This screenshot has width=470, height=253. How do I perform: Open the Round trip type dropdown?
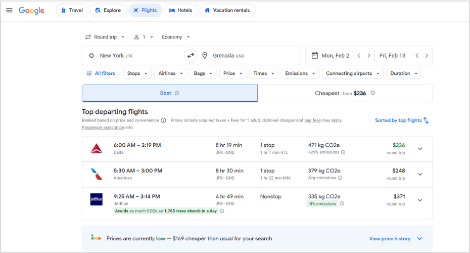(x=105, y=37)
